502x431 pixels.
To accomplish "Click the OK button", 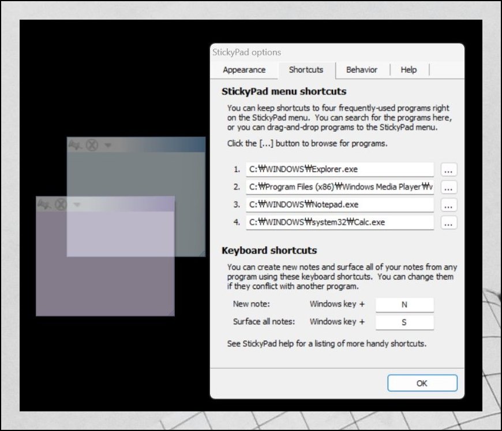I will [x=422, y=383].
